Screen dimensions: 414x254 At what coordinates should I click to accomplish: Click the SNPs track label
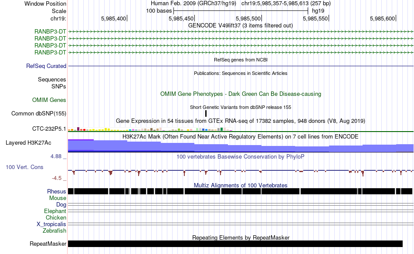(x=59, y=86)
